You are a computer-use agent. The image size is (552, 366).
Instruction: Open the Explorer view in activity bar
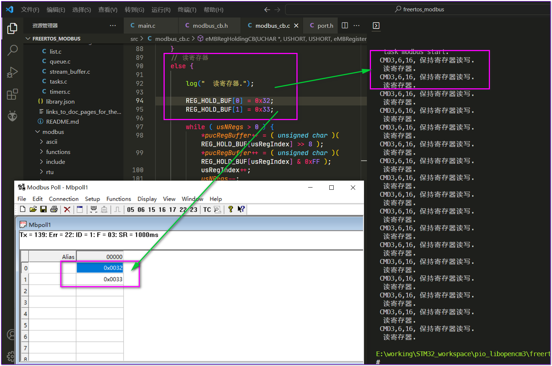tap(12, 28)
